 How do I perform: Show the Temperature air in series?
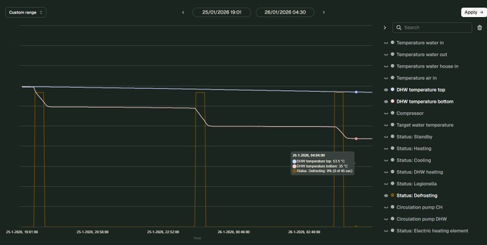point(386,78)
